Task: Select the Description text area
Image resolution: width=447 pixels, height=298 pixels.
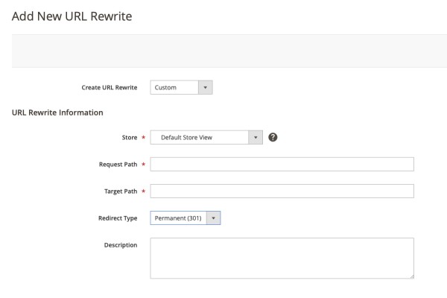Action: click(x=282, y=258)
